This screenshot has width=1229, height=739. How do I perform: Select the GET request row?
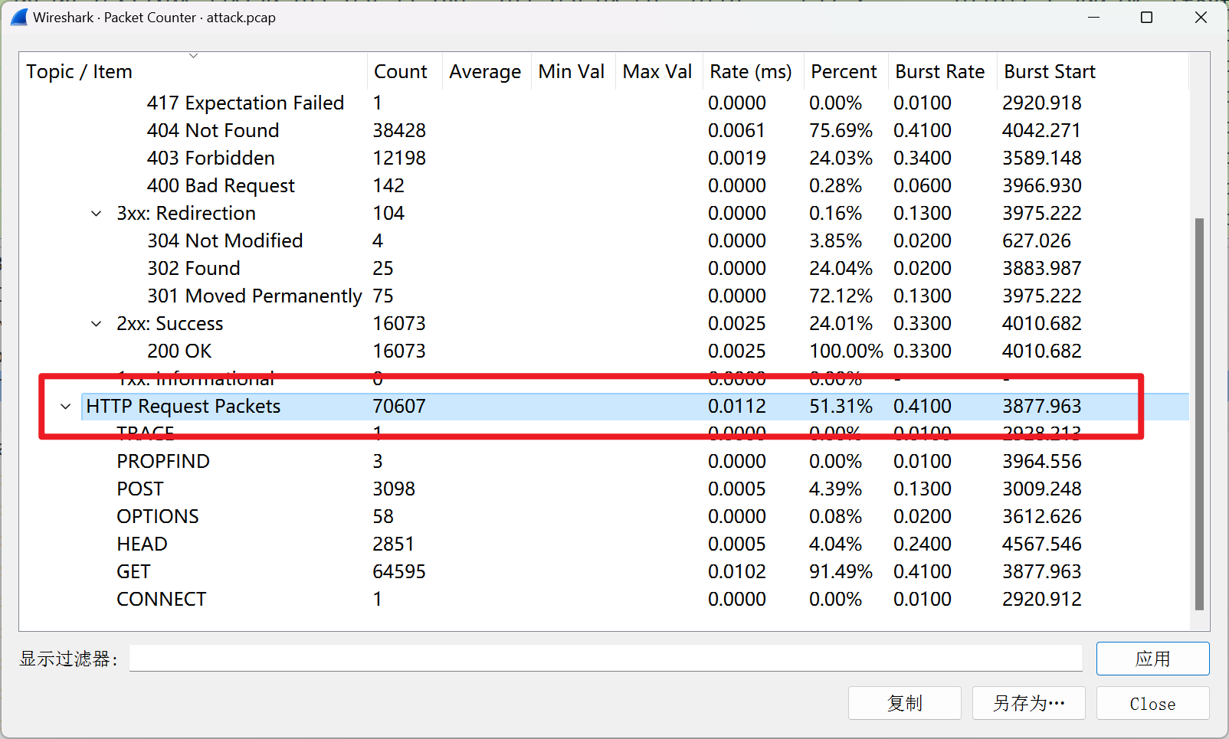[604, 572]
